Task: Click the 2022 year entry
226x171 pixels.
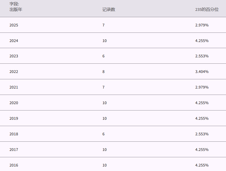Action: [14, 72]
